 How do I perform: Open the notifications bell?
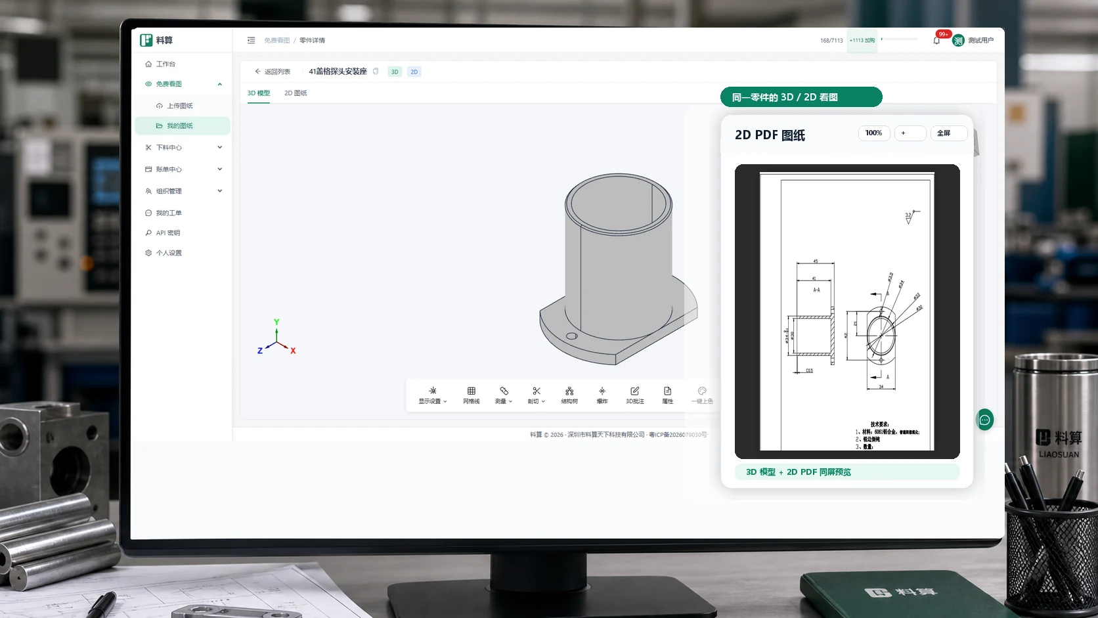point(936,41)
